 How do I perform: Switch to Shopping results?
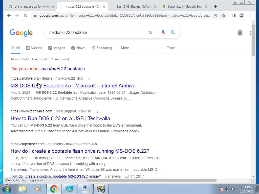click(x=102, y=48)
